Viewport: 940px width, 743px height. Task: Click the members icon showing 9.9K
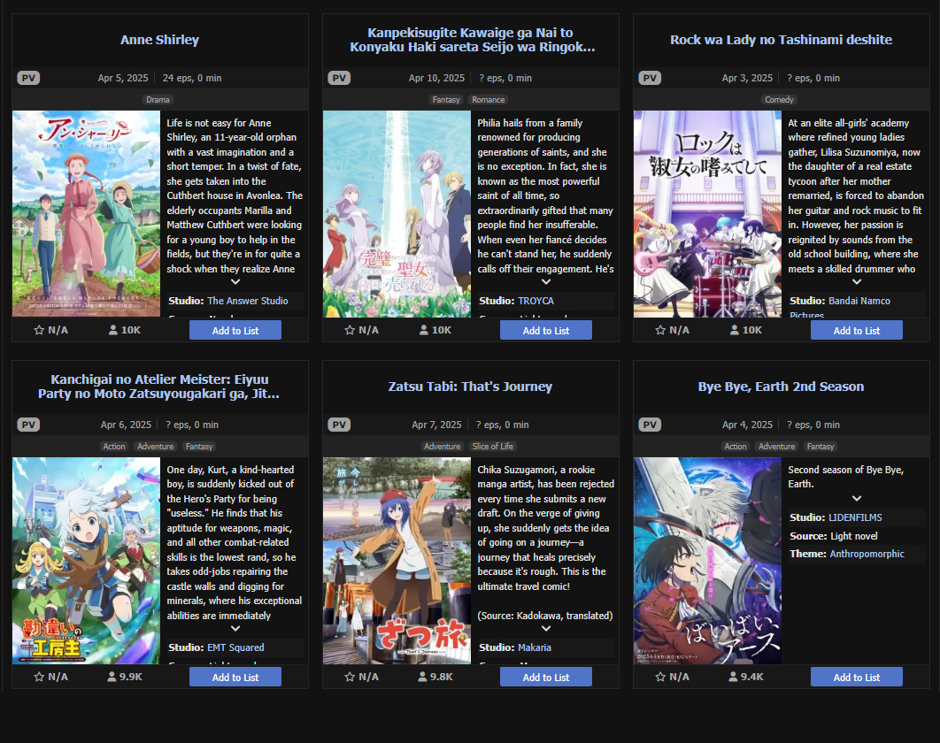click(x=112, y=677)
